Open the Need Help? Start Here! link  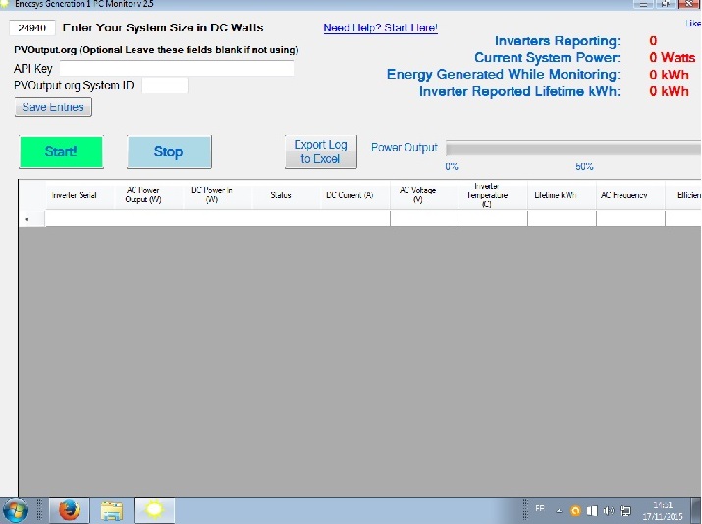(380, 27)
